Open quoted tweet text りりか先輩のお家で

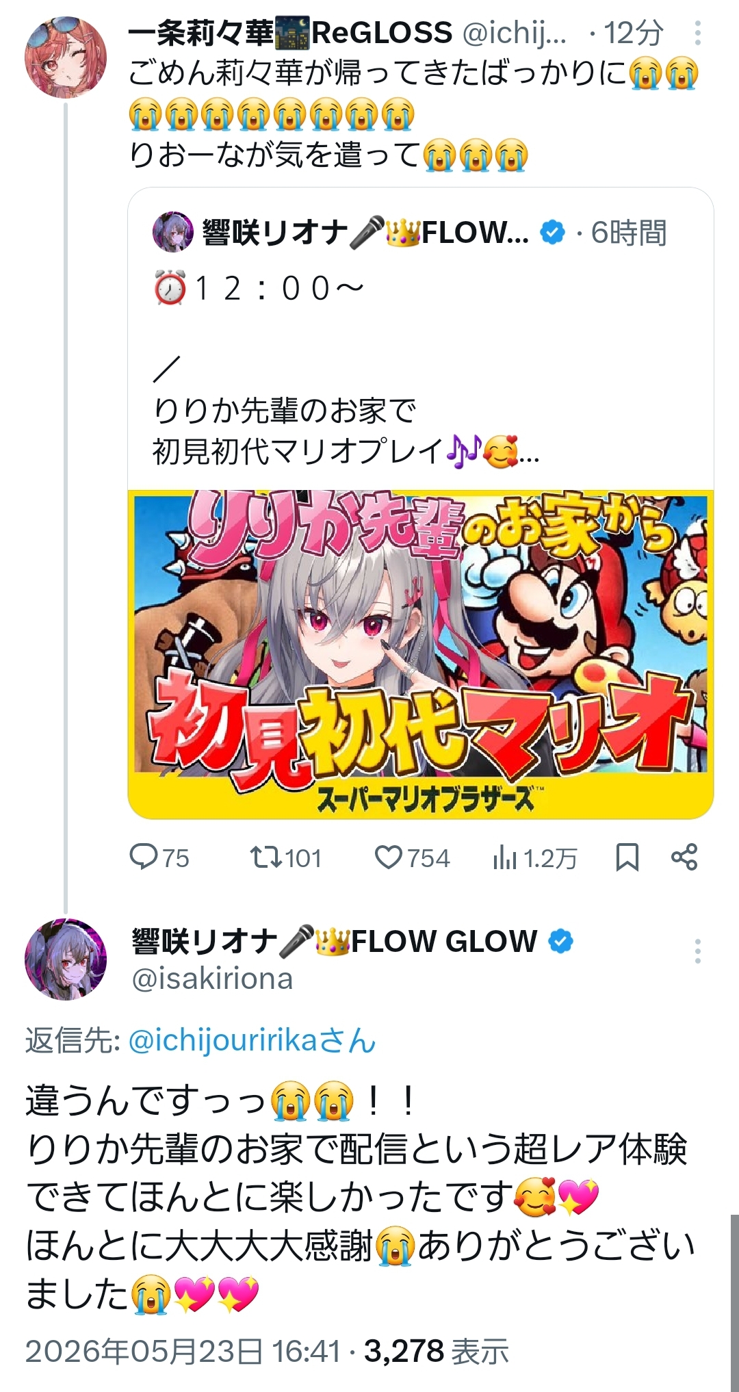pos(285,411)
